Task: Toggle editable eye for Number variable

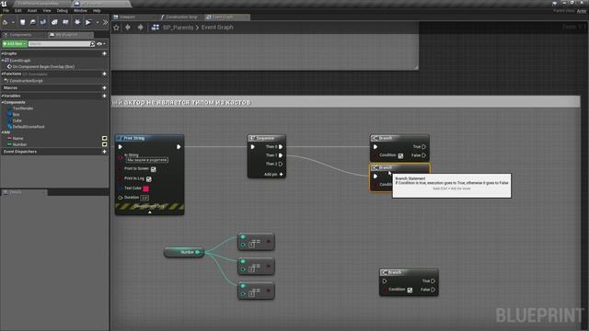Action: click(x=104, y=144)
